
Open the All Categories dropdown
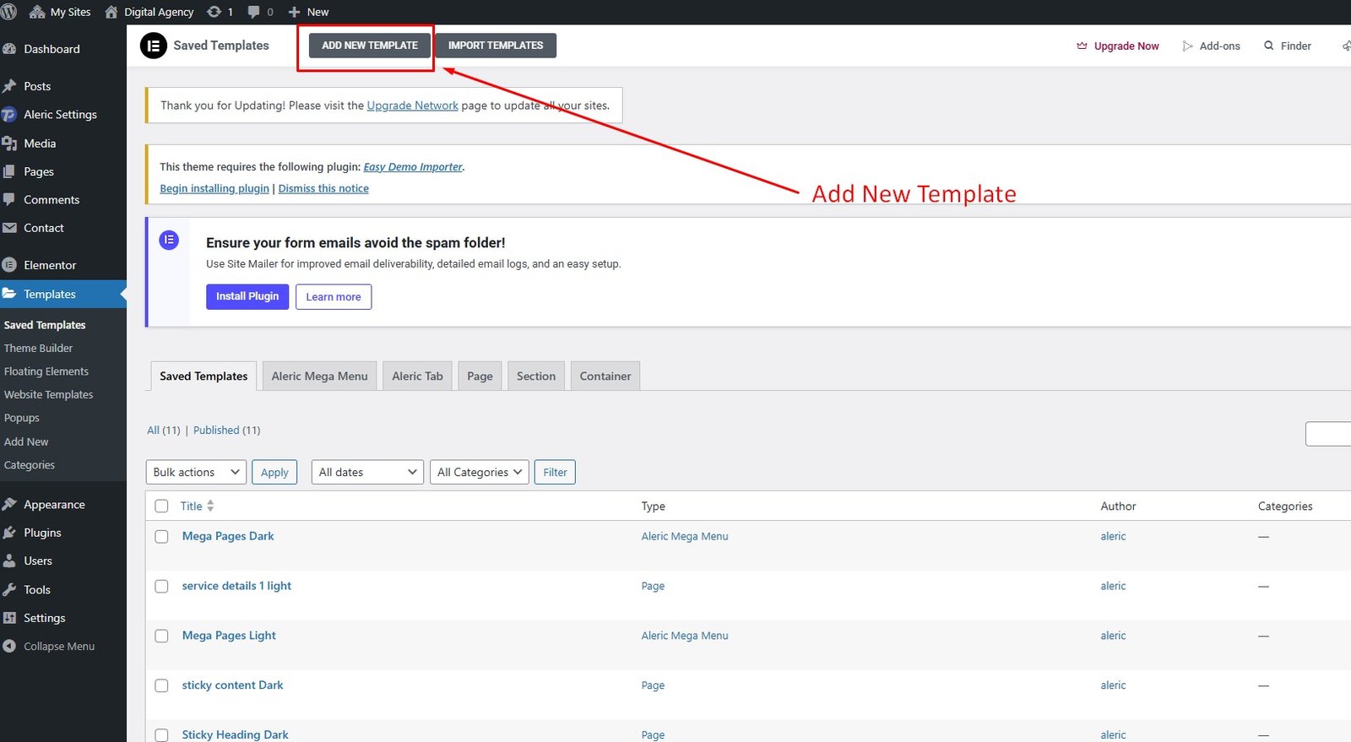[479, 472]
